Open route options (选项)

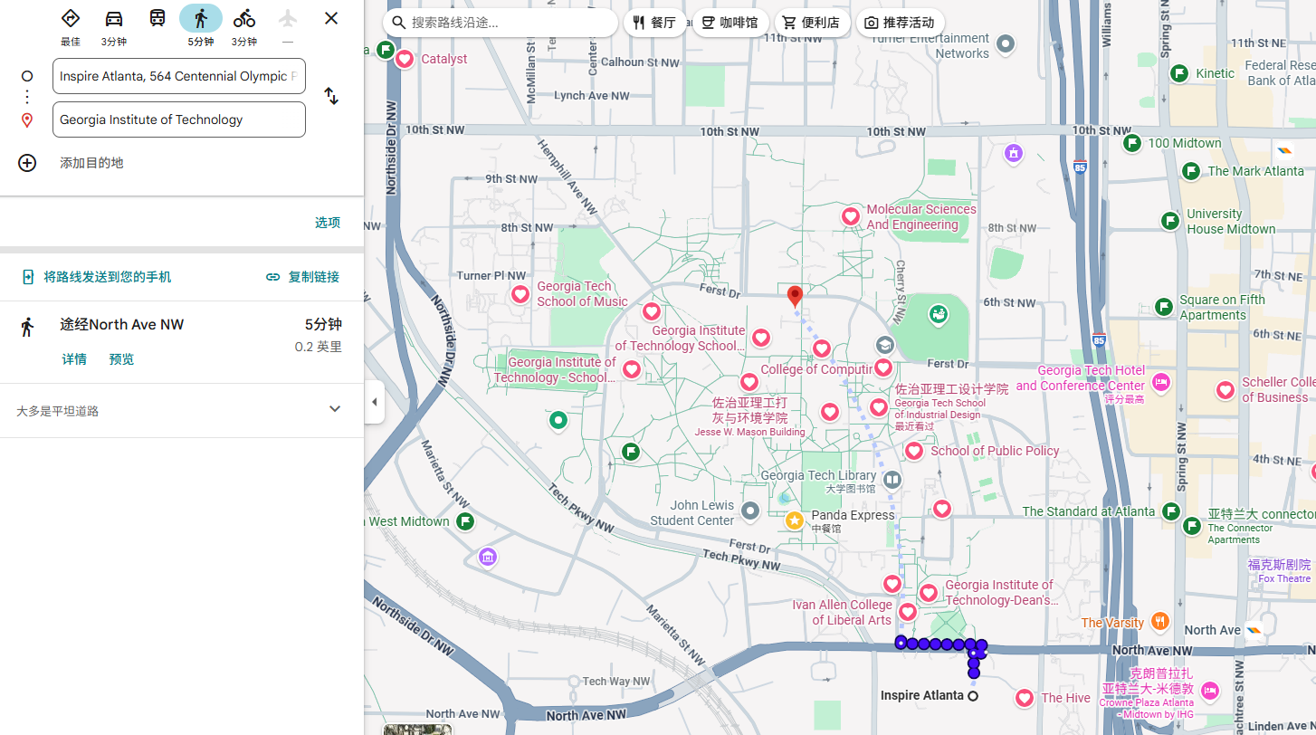pyautogui.click(x=328, y=223)
